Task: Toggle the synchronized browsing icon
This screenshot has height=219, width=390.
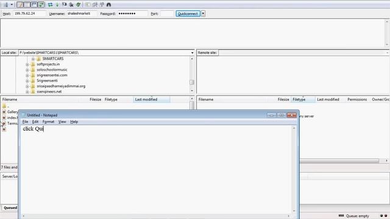Action: click(x=102, y=5)
